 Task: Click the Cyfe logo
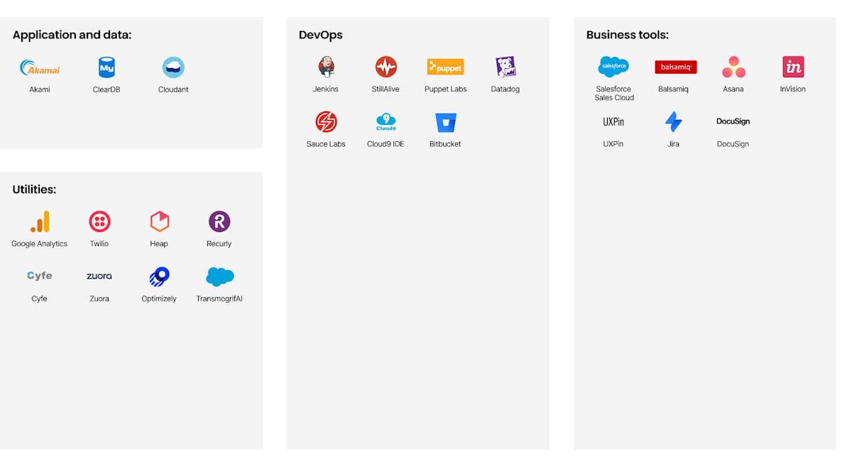pos(40,276)
